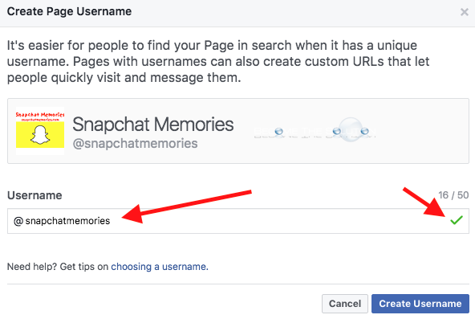Click the long red arrow pointing at username
This screenshot has width=475, height=319.
[187, 207]
